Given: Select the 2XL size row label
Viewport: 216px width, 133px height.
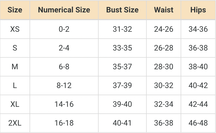Looking at the screenshot, I should (15, 123).
